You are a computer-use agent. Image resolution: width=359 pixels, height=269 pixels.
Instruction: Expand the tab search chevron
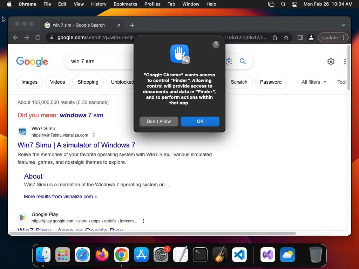pyautogui.click(x=344, y=25)
